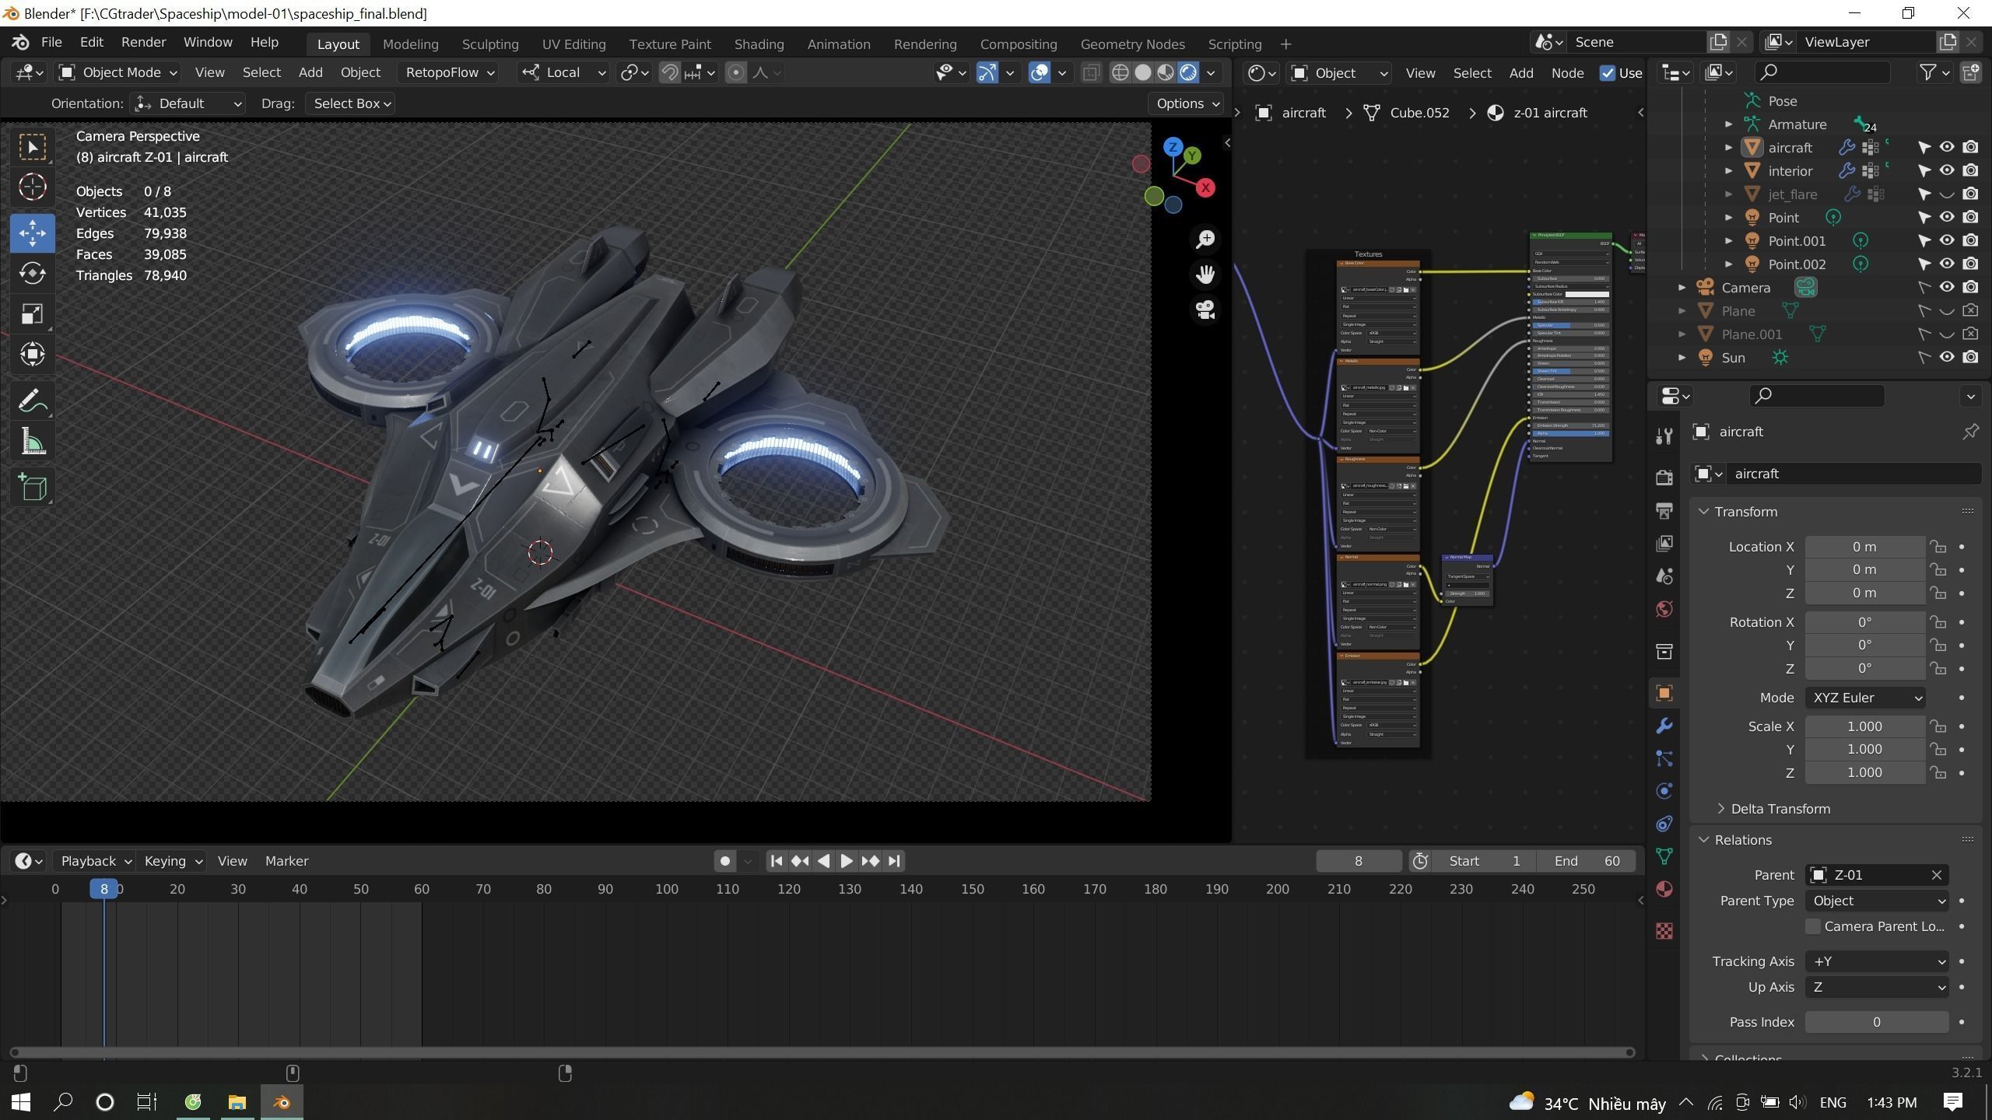Select the Measure tool
The image size is (1992, 1120).
[x=33, y=442]
